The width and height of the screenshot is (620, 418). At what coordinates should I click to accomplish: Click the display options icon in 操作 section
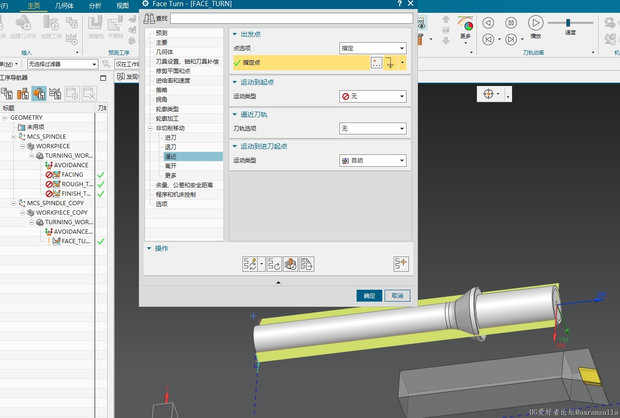pyautogui.click(x=401, y=264)
